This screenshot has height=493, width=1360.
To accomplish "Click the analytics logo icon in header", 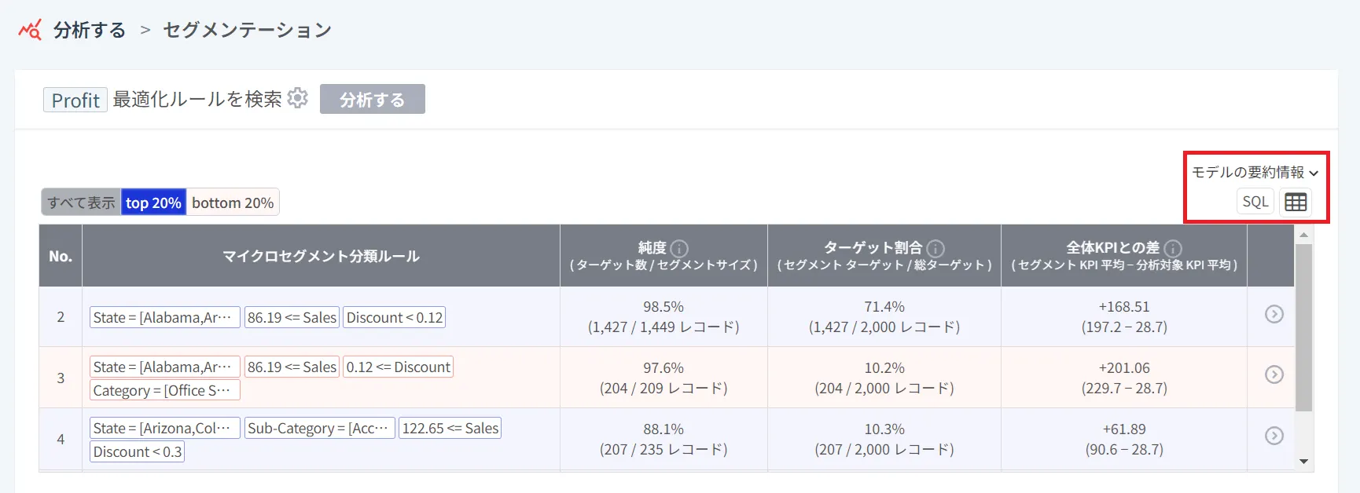I will 30,30.
